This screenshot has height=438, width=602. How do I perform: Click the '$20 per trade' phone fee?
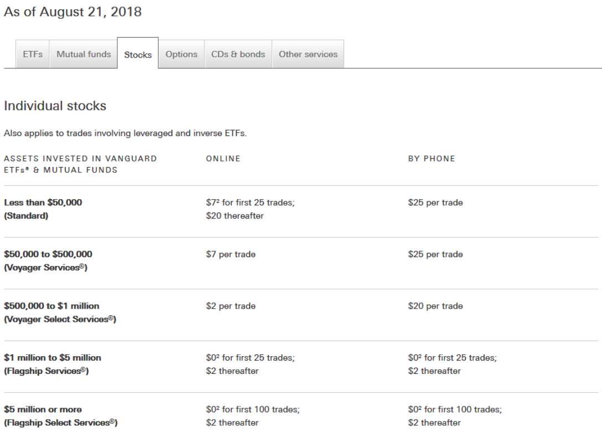coord(435,306)
